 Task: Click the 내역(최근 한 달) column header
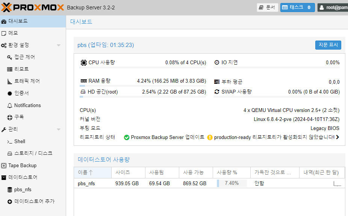click(322, 172)
